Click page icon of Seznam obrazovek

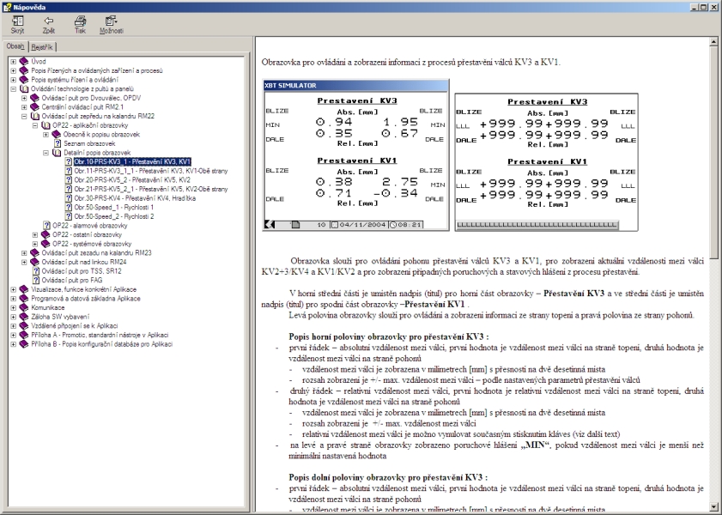[x=58, y=143]
